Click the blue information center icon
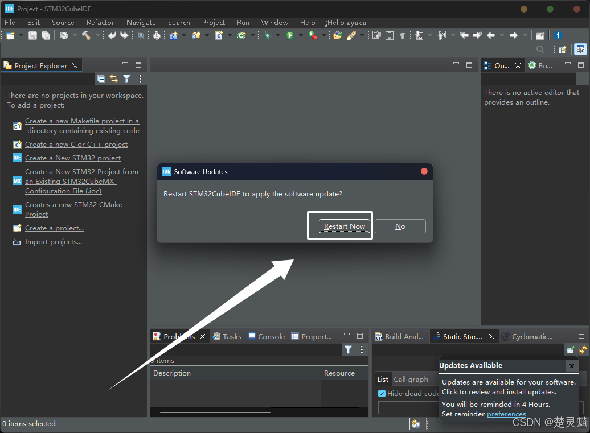This screenshot has height=433, width=590. (x=558, y=35)
